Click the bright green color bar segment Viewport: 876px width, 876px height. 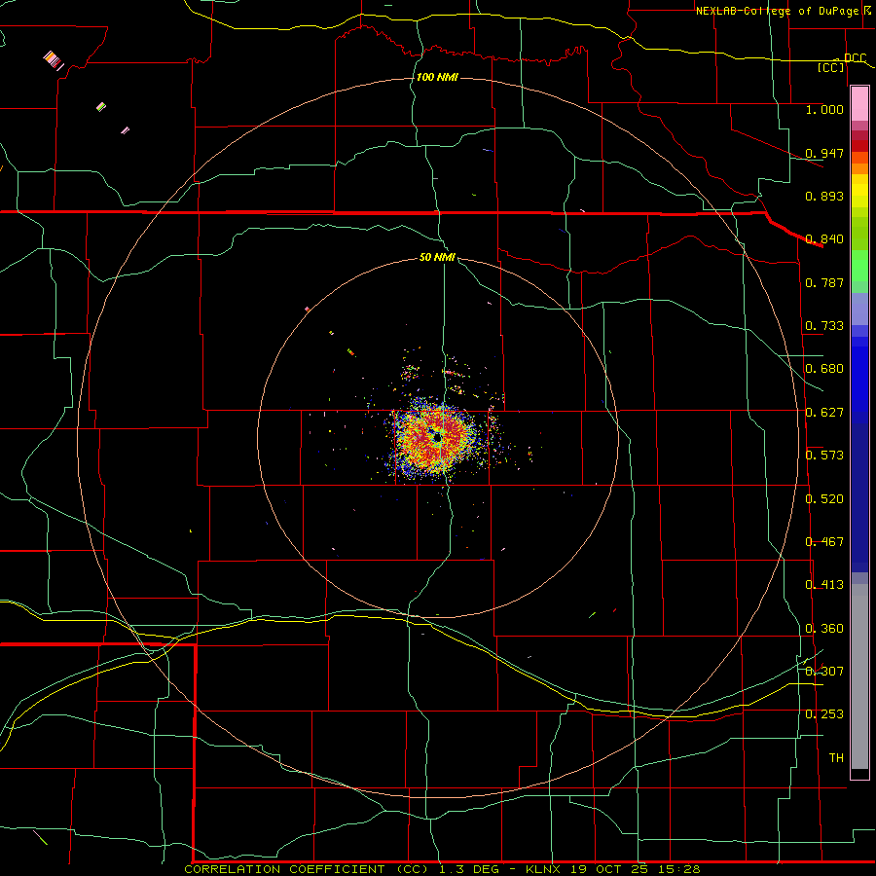859,266
